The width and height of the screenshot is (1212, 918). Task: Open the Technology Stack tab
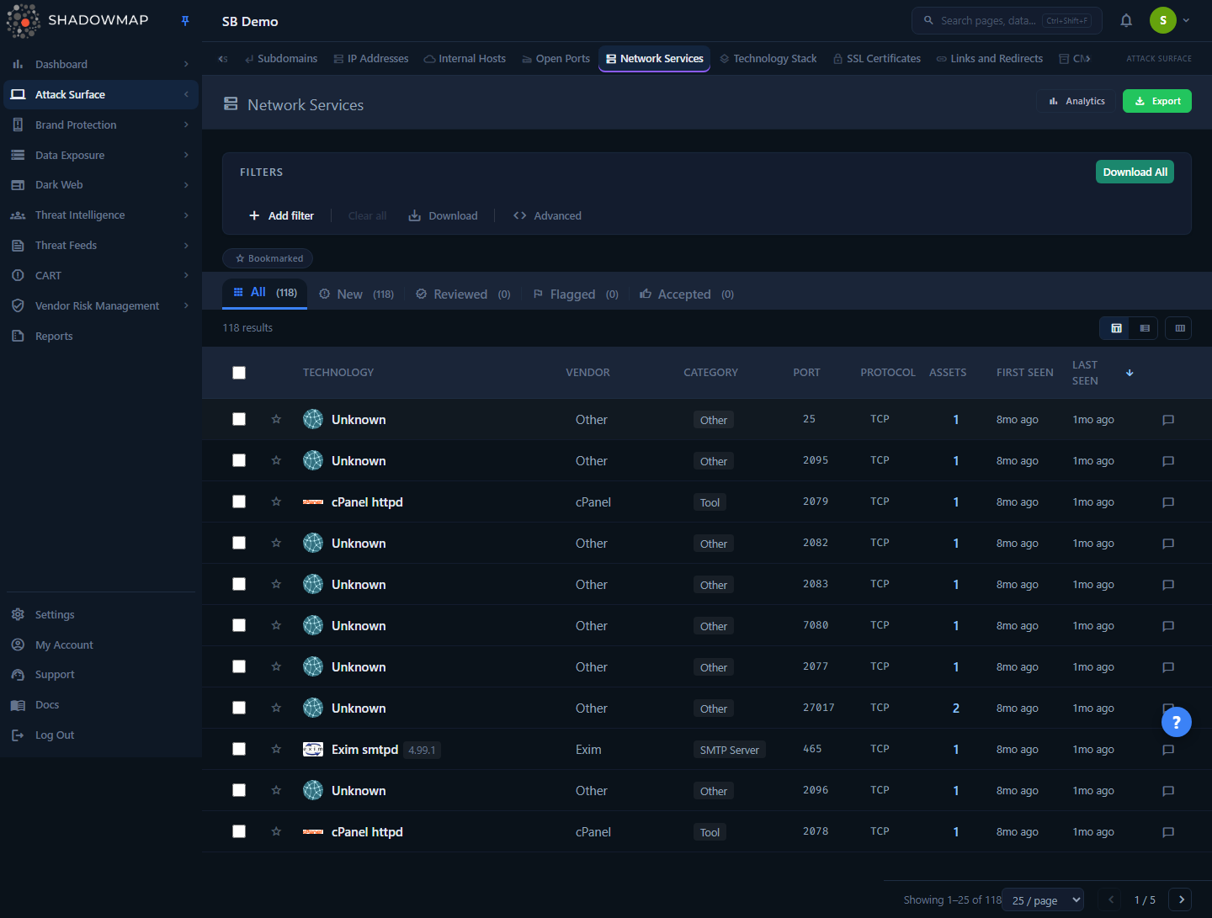coord(768,59)
